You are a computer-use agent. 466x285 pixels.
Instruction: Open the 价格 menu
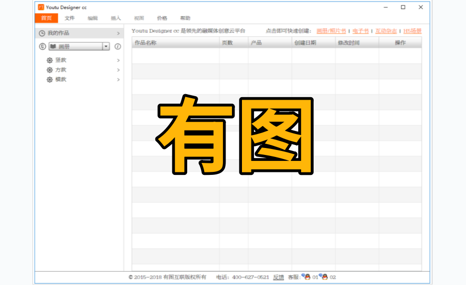pos(162,18)
